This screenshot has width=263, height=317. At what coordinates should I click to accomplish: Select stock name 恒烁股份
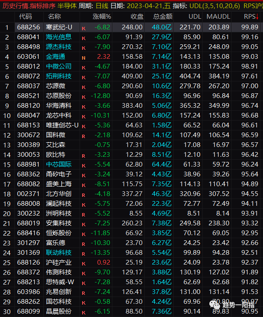pyautogui.click(x=59, y=233)
